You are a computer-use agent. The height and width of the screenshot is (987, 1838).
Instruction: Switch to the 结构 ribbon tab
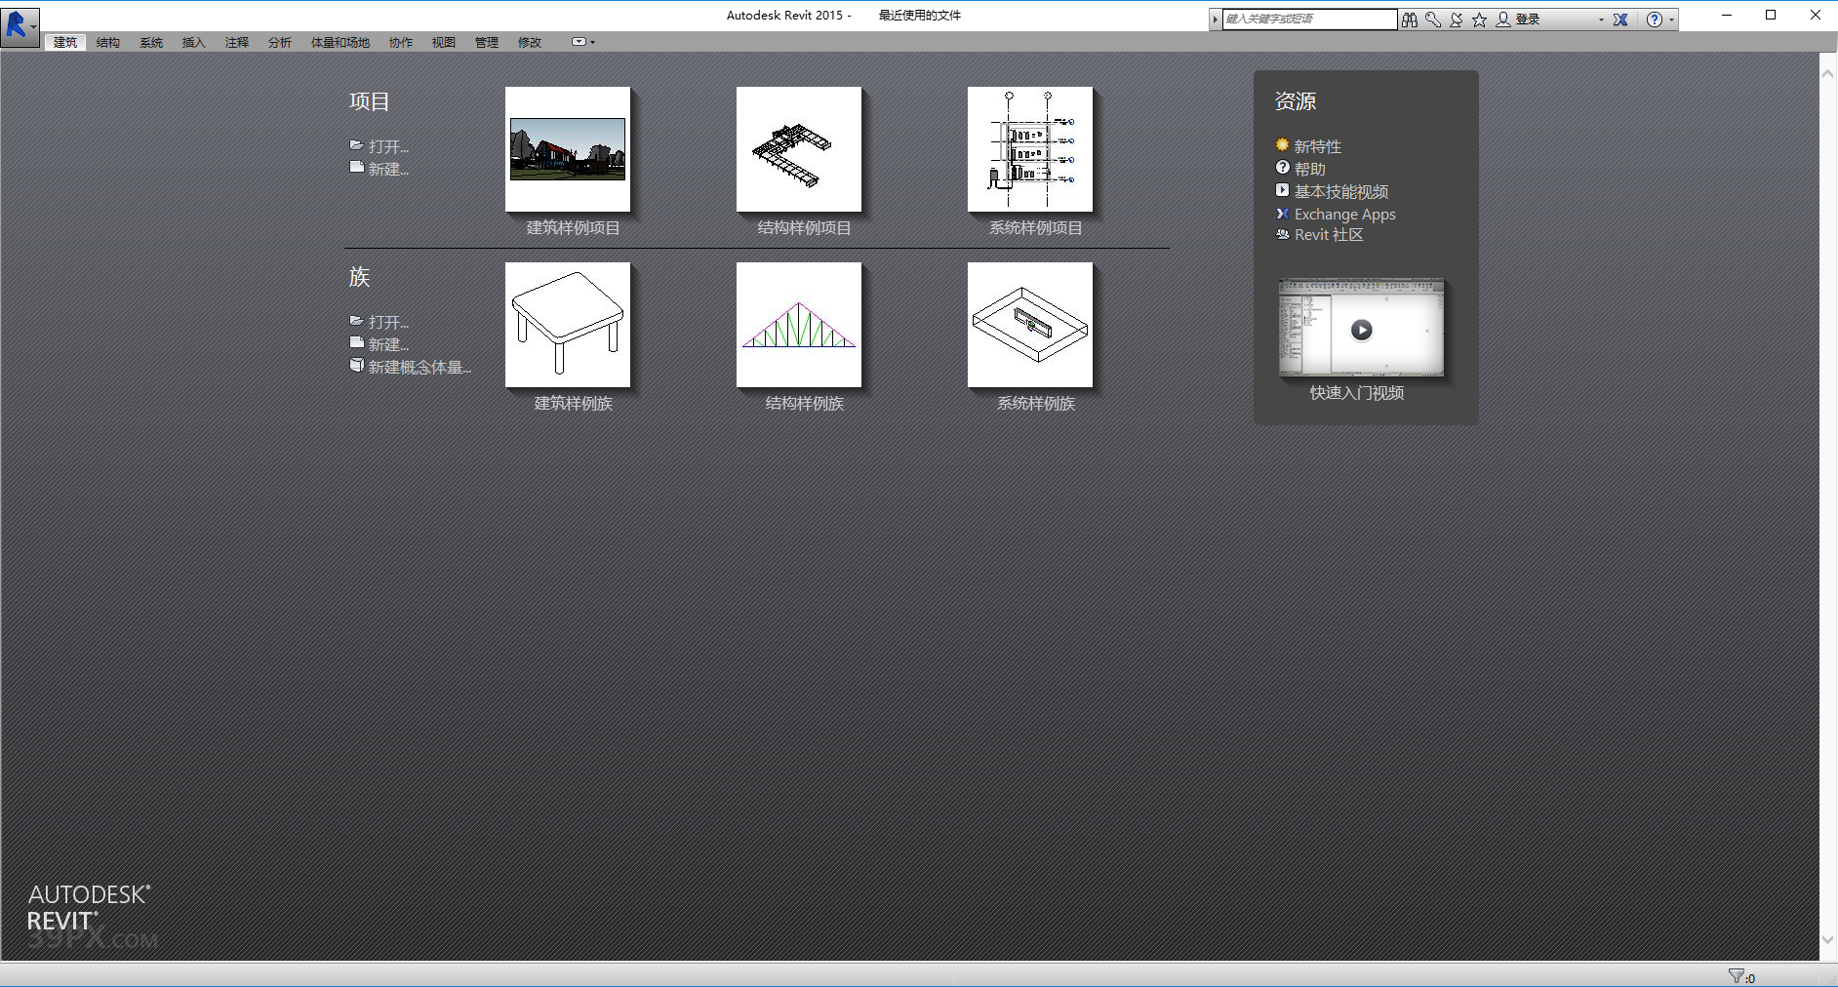point(107,42)
